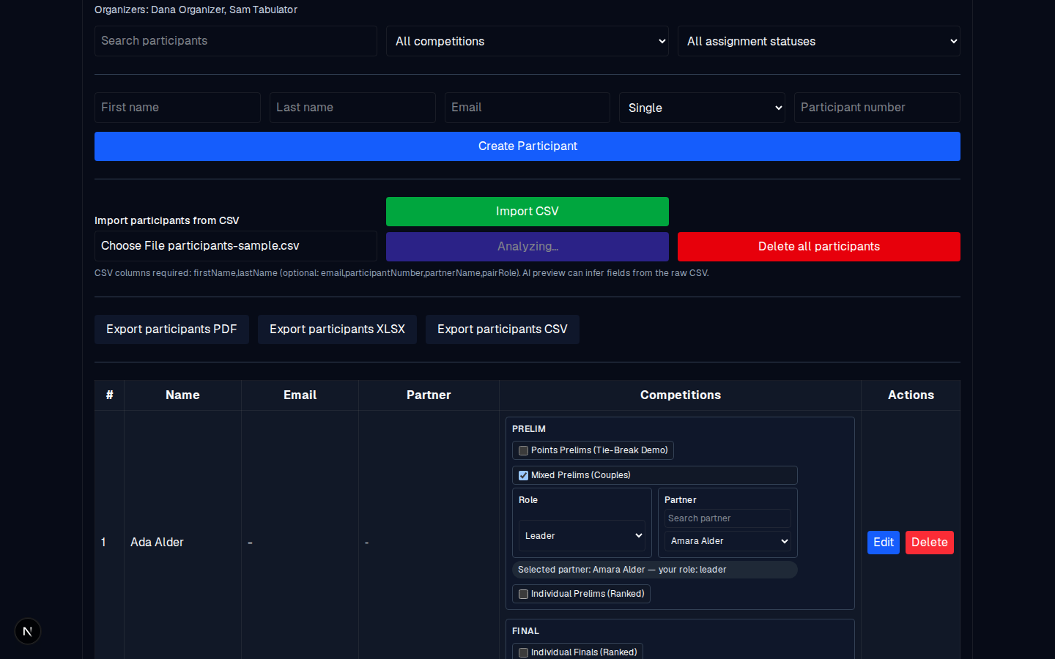Image resolution: width=1055 pixels, height=659 pixels.
Task: Check Points Prelims (Tie-Break Demo) checkbox
Action: coord(523,451)
